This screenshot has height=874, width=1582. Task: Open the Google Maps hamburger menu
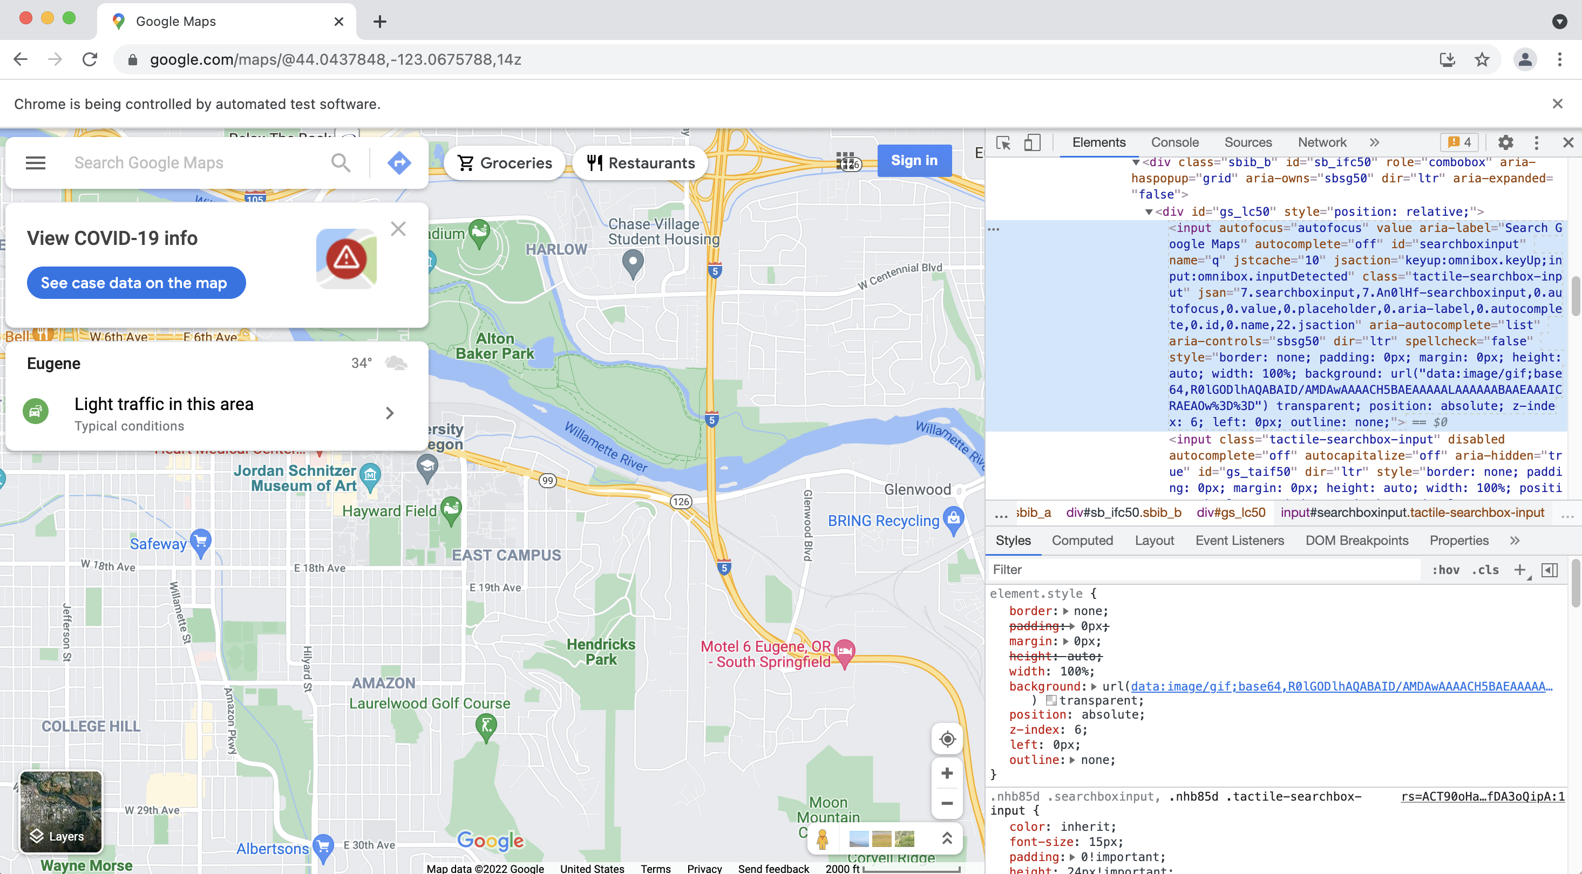pos(36,162)
